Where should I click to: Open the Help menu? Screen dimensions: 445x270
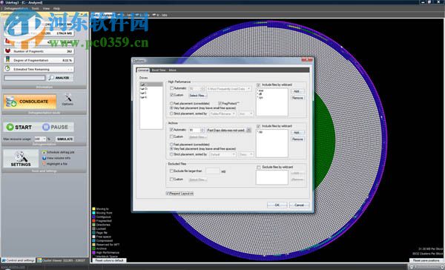click(56, 8)
